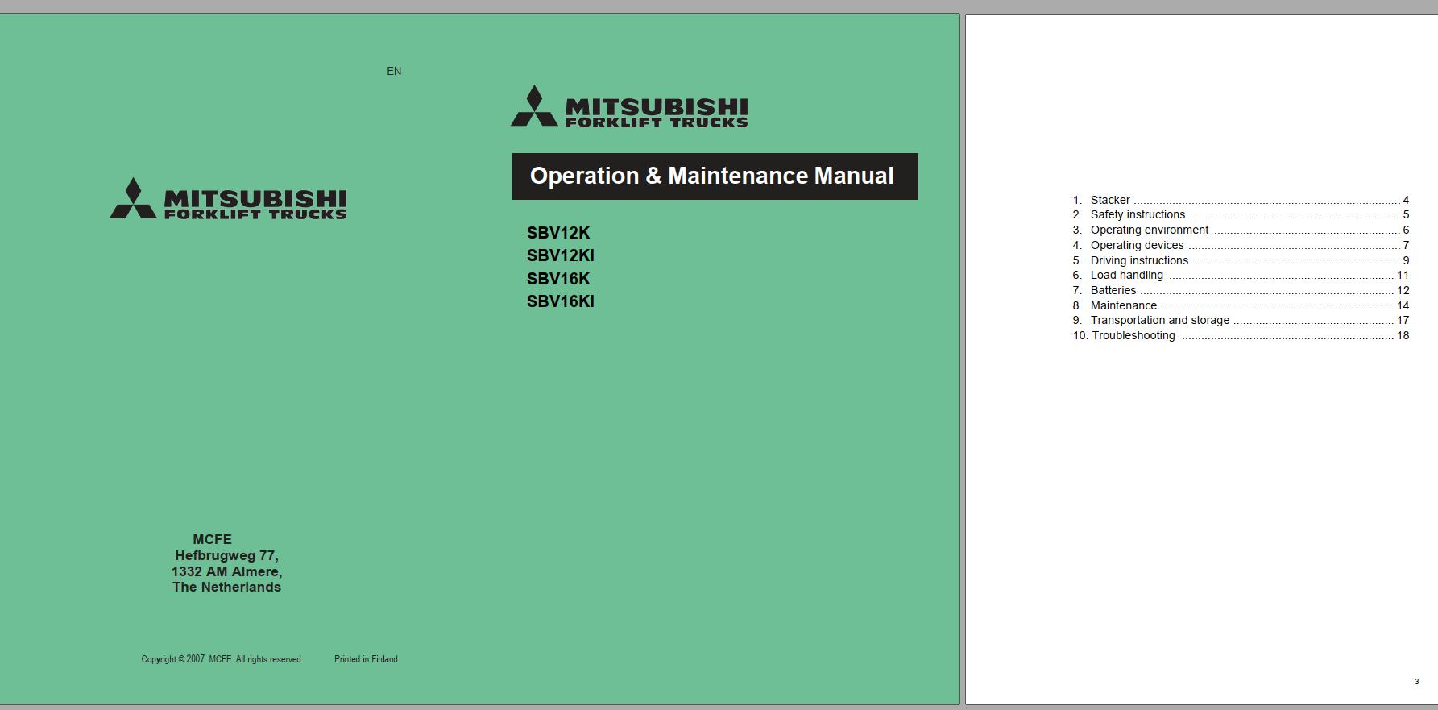The width and height of the screenshot is (1438, 710).
Task: Select the SBV16K model name
Action: click(558, 279)
